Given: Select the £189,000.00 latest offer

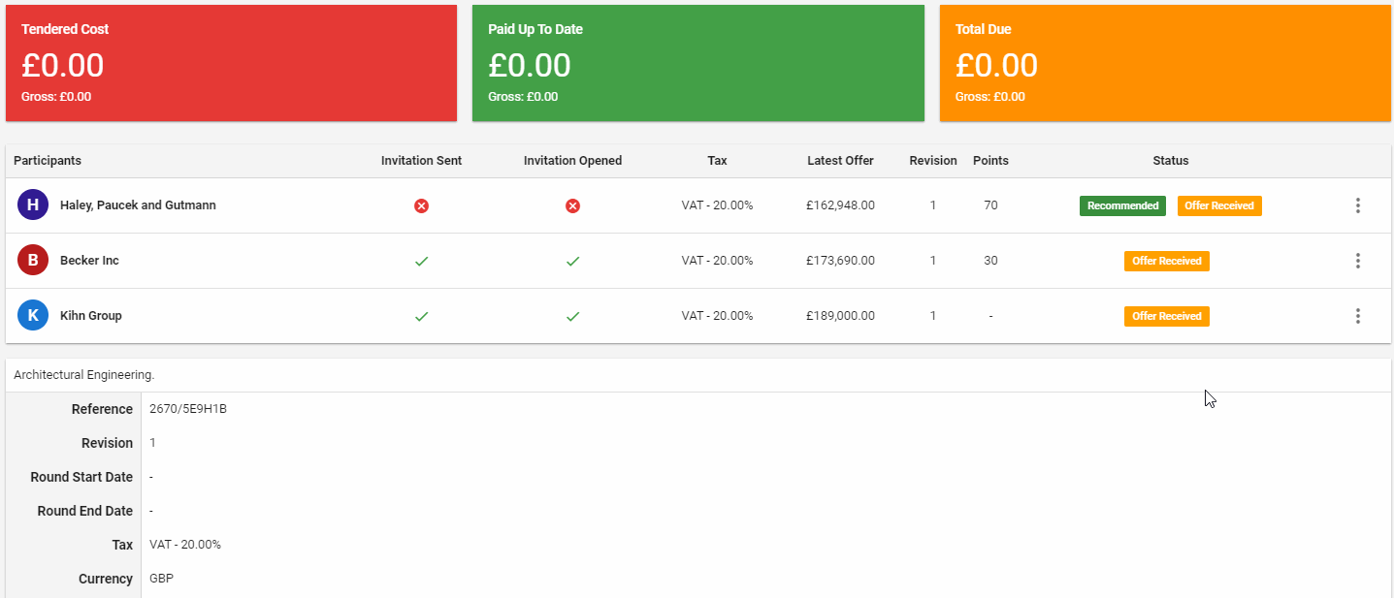Looking at the screenshot, I should point(840,316).
